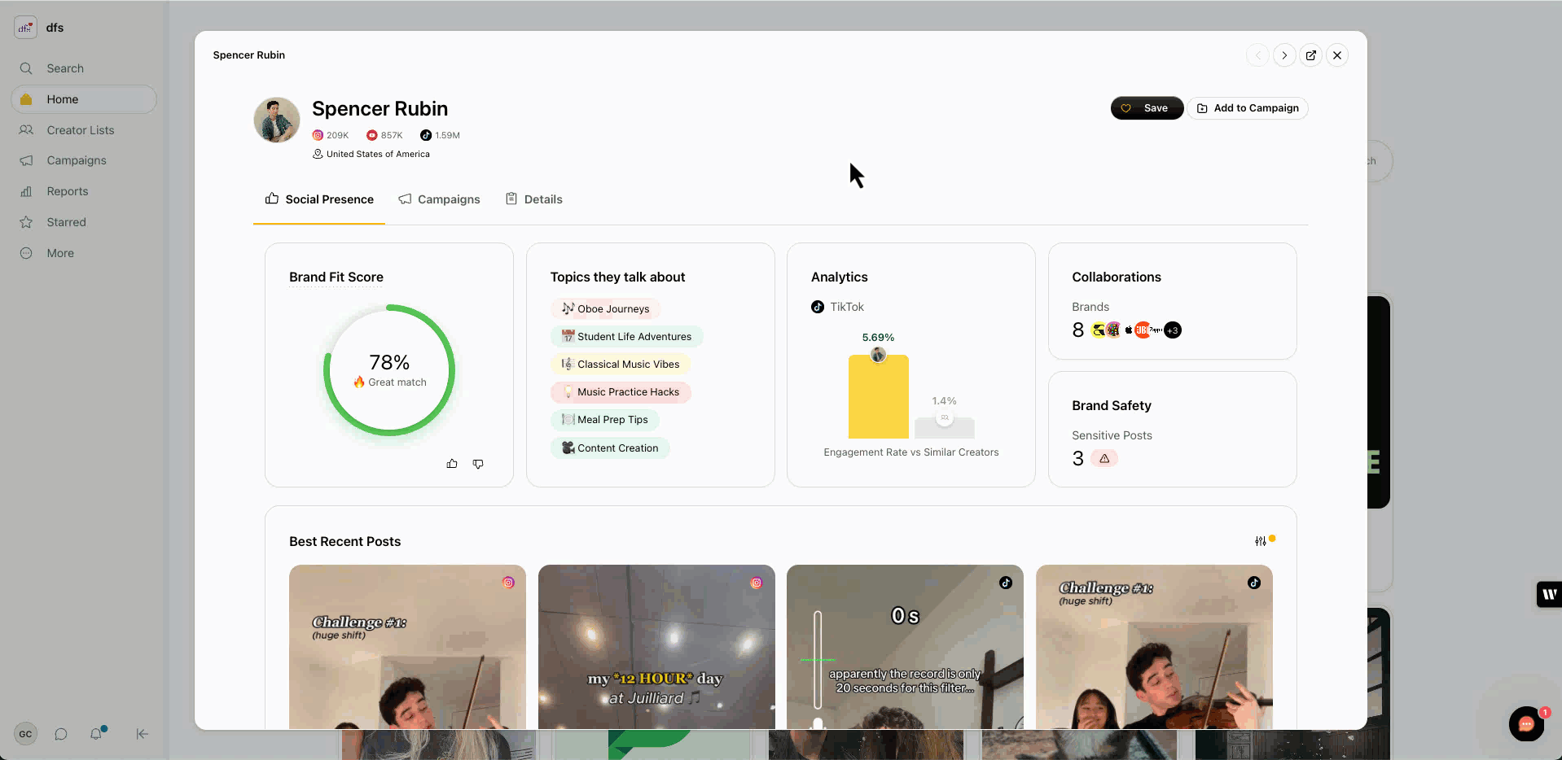Click the W widget on right edge

(x=1549, y=594)
